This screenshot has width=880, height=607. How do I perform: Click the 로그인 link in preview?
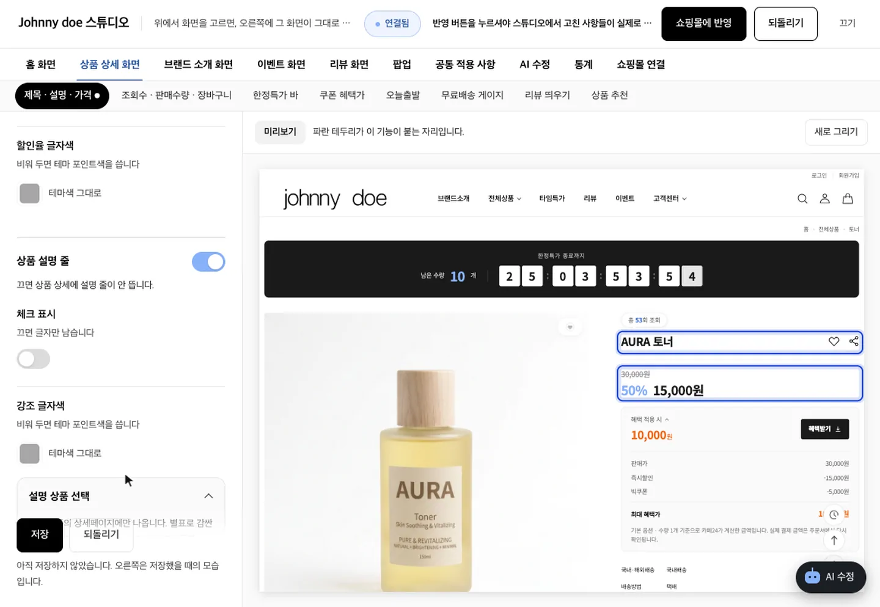click(819, 175)
